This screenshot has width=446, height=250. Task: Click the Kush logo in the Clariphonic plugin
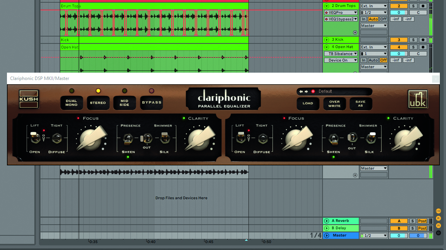[x=29, y=99]
